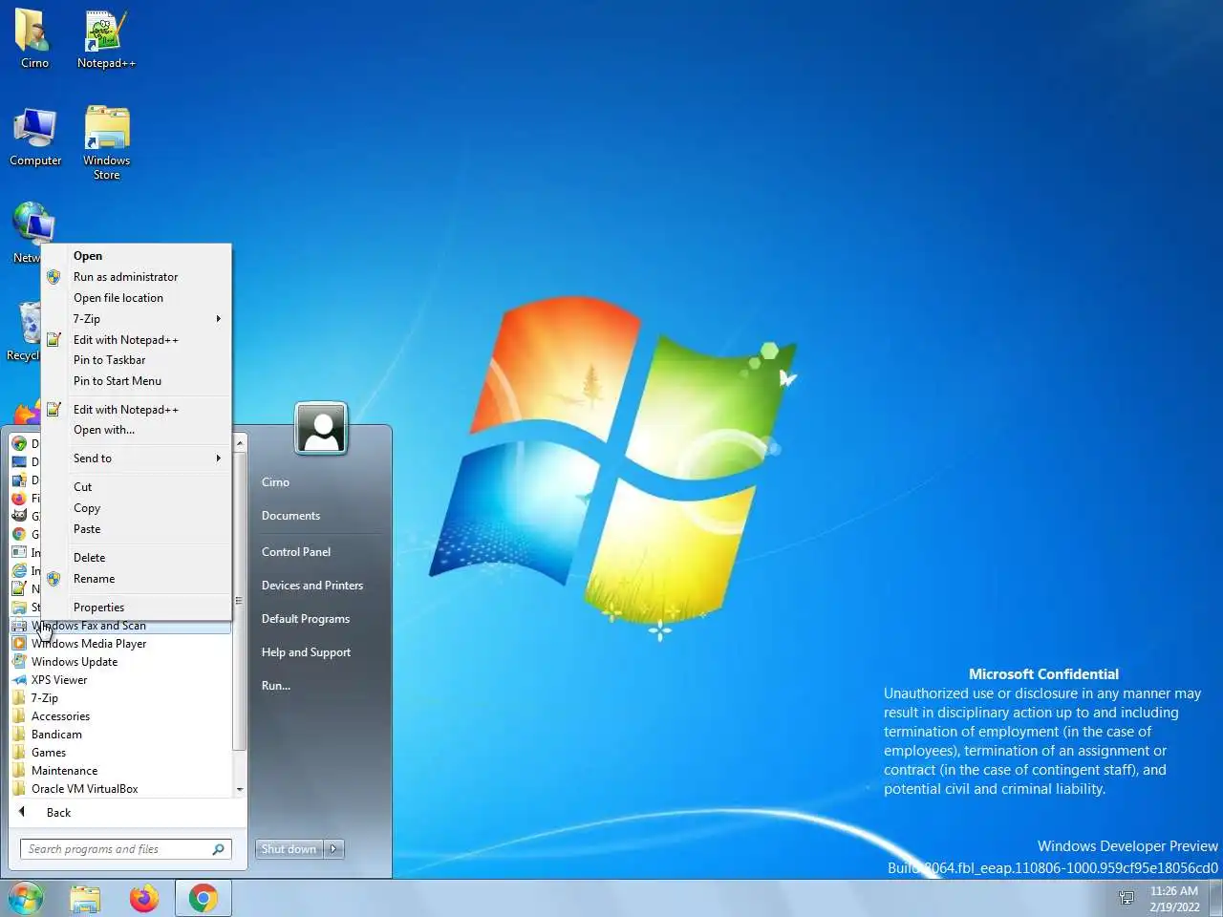The image size is (1223, 917).
Task: Click the taskbar clock showing 11:26 AM
Action: click(1174, 898)
